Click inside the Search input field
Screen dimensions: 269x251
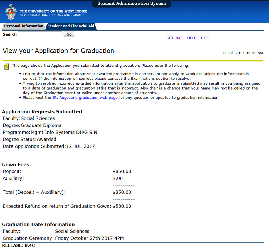(x=40, y=34)
